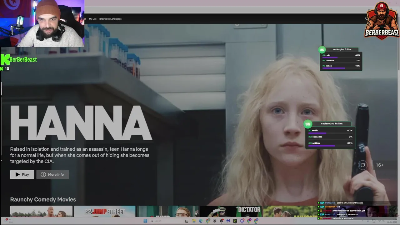400x225 pixels.
Task: Open The Dictator movie thumbnail
Action: pos(231,212)
